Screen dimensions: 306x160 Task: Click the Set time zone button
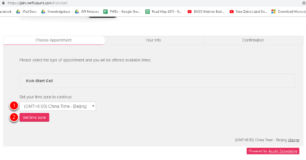coord(34,117)
